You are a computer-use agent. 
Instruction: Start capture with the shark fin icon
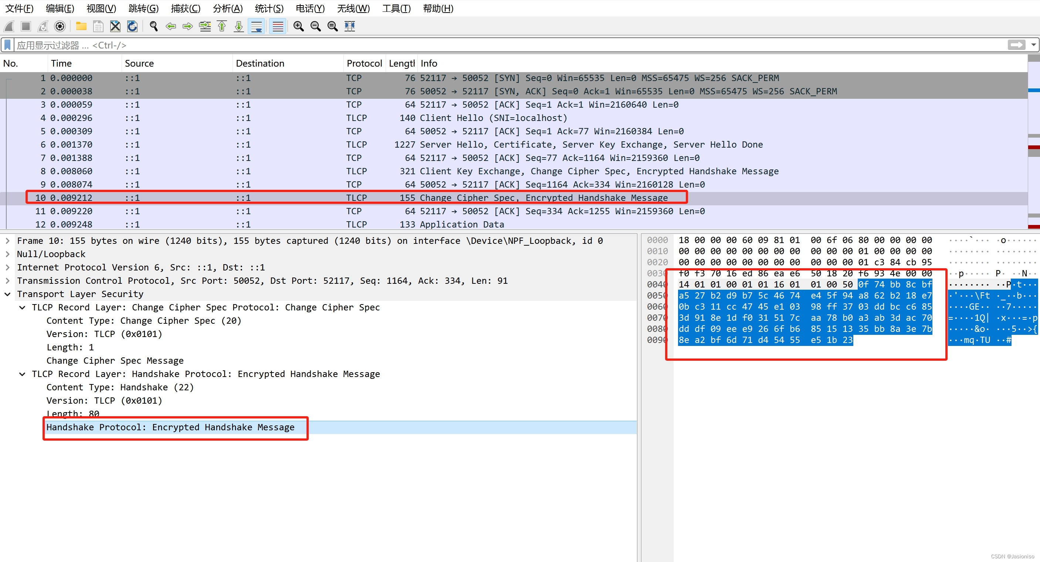(9, 26)
